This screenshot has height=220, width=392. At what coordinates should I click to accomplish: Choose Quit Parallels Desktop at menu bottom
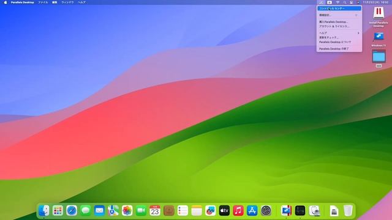[339, 49]
